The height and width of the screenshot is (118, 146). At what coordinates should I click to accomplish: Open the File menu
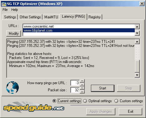[x=5, y=10]
